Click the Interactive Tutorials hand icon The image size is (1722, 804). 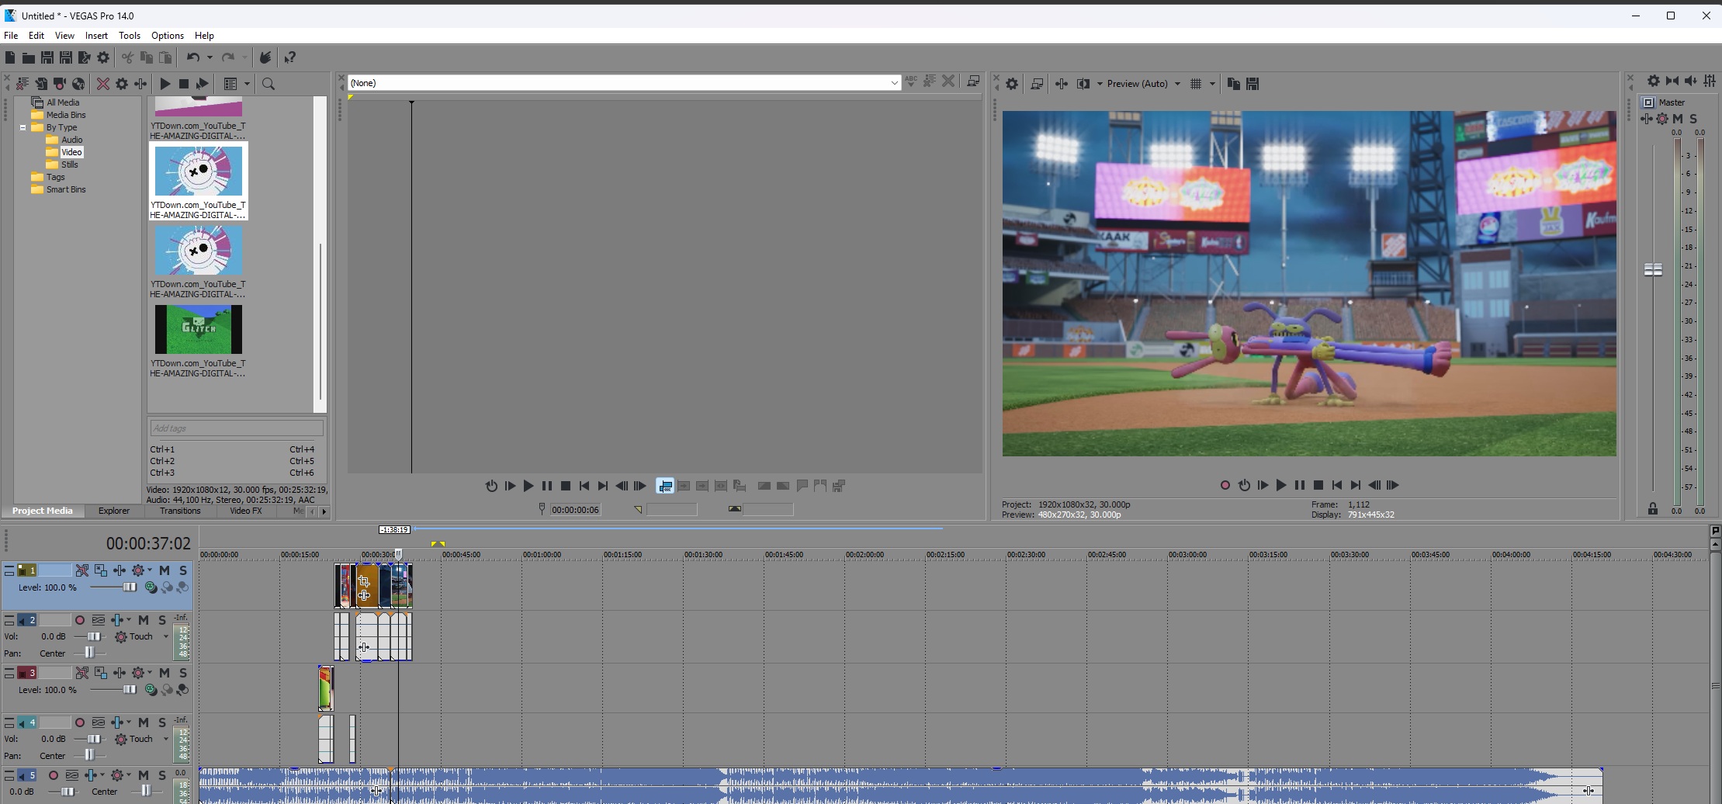[x=265, y=57]
